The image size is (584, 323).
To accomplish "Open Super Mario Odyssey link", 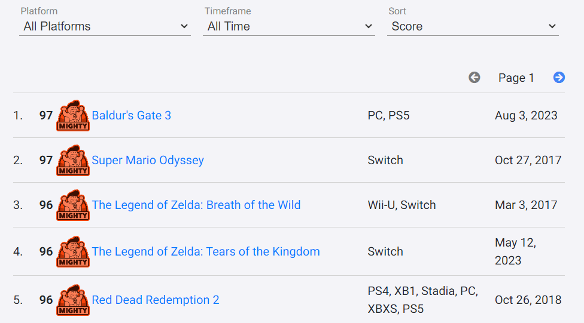I will [148, 160].
